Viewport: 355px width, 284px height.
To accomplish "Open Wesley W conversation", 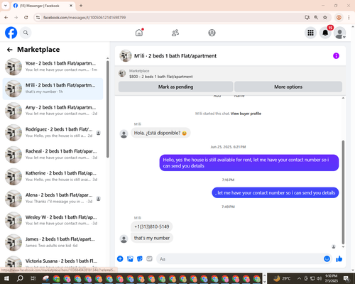I will click(53, 220).
